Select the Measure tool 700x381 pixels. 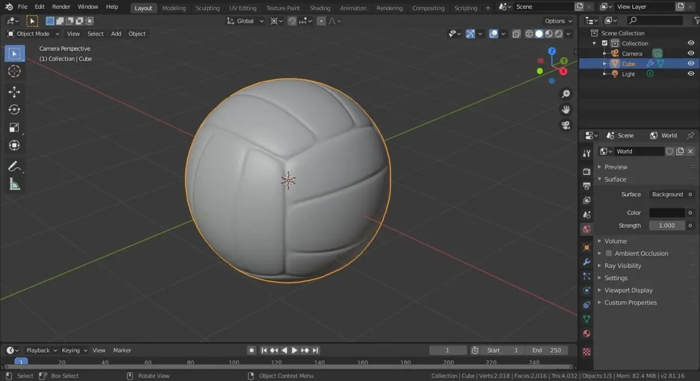(x=15, y=185)
